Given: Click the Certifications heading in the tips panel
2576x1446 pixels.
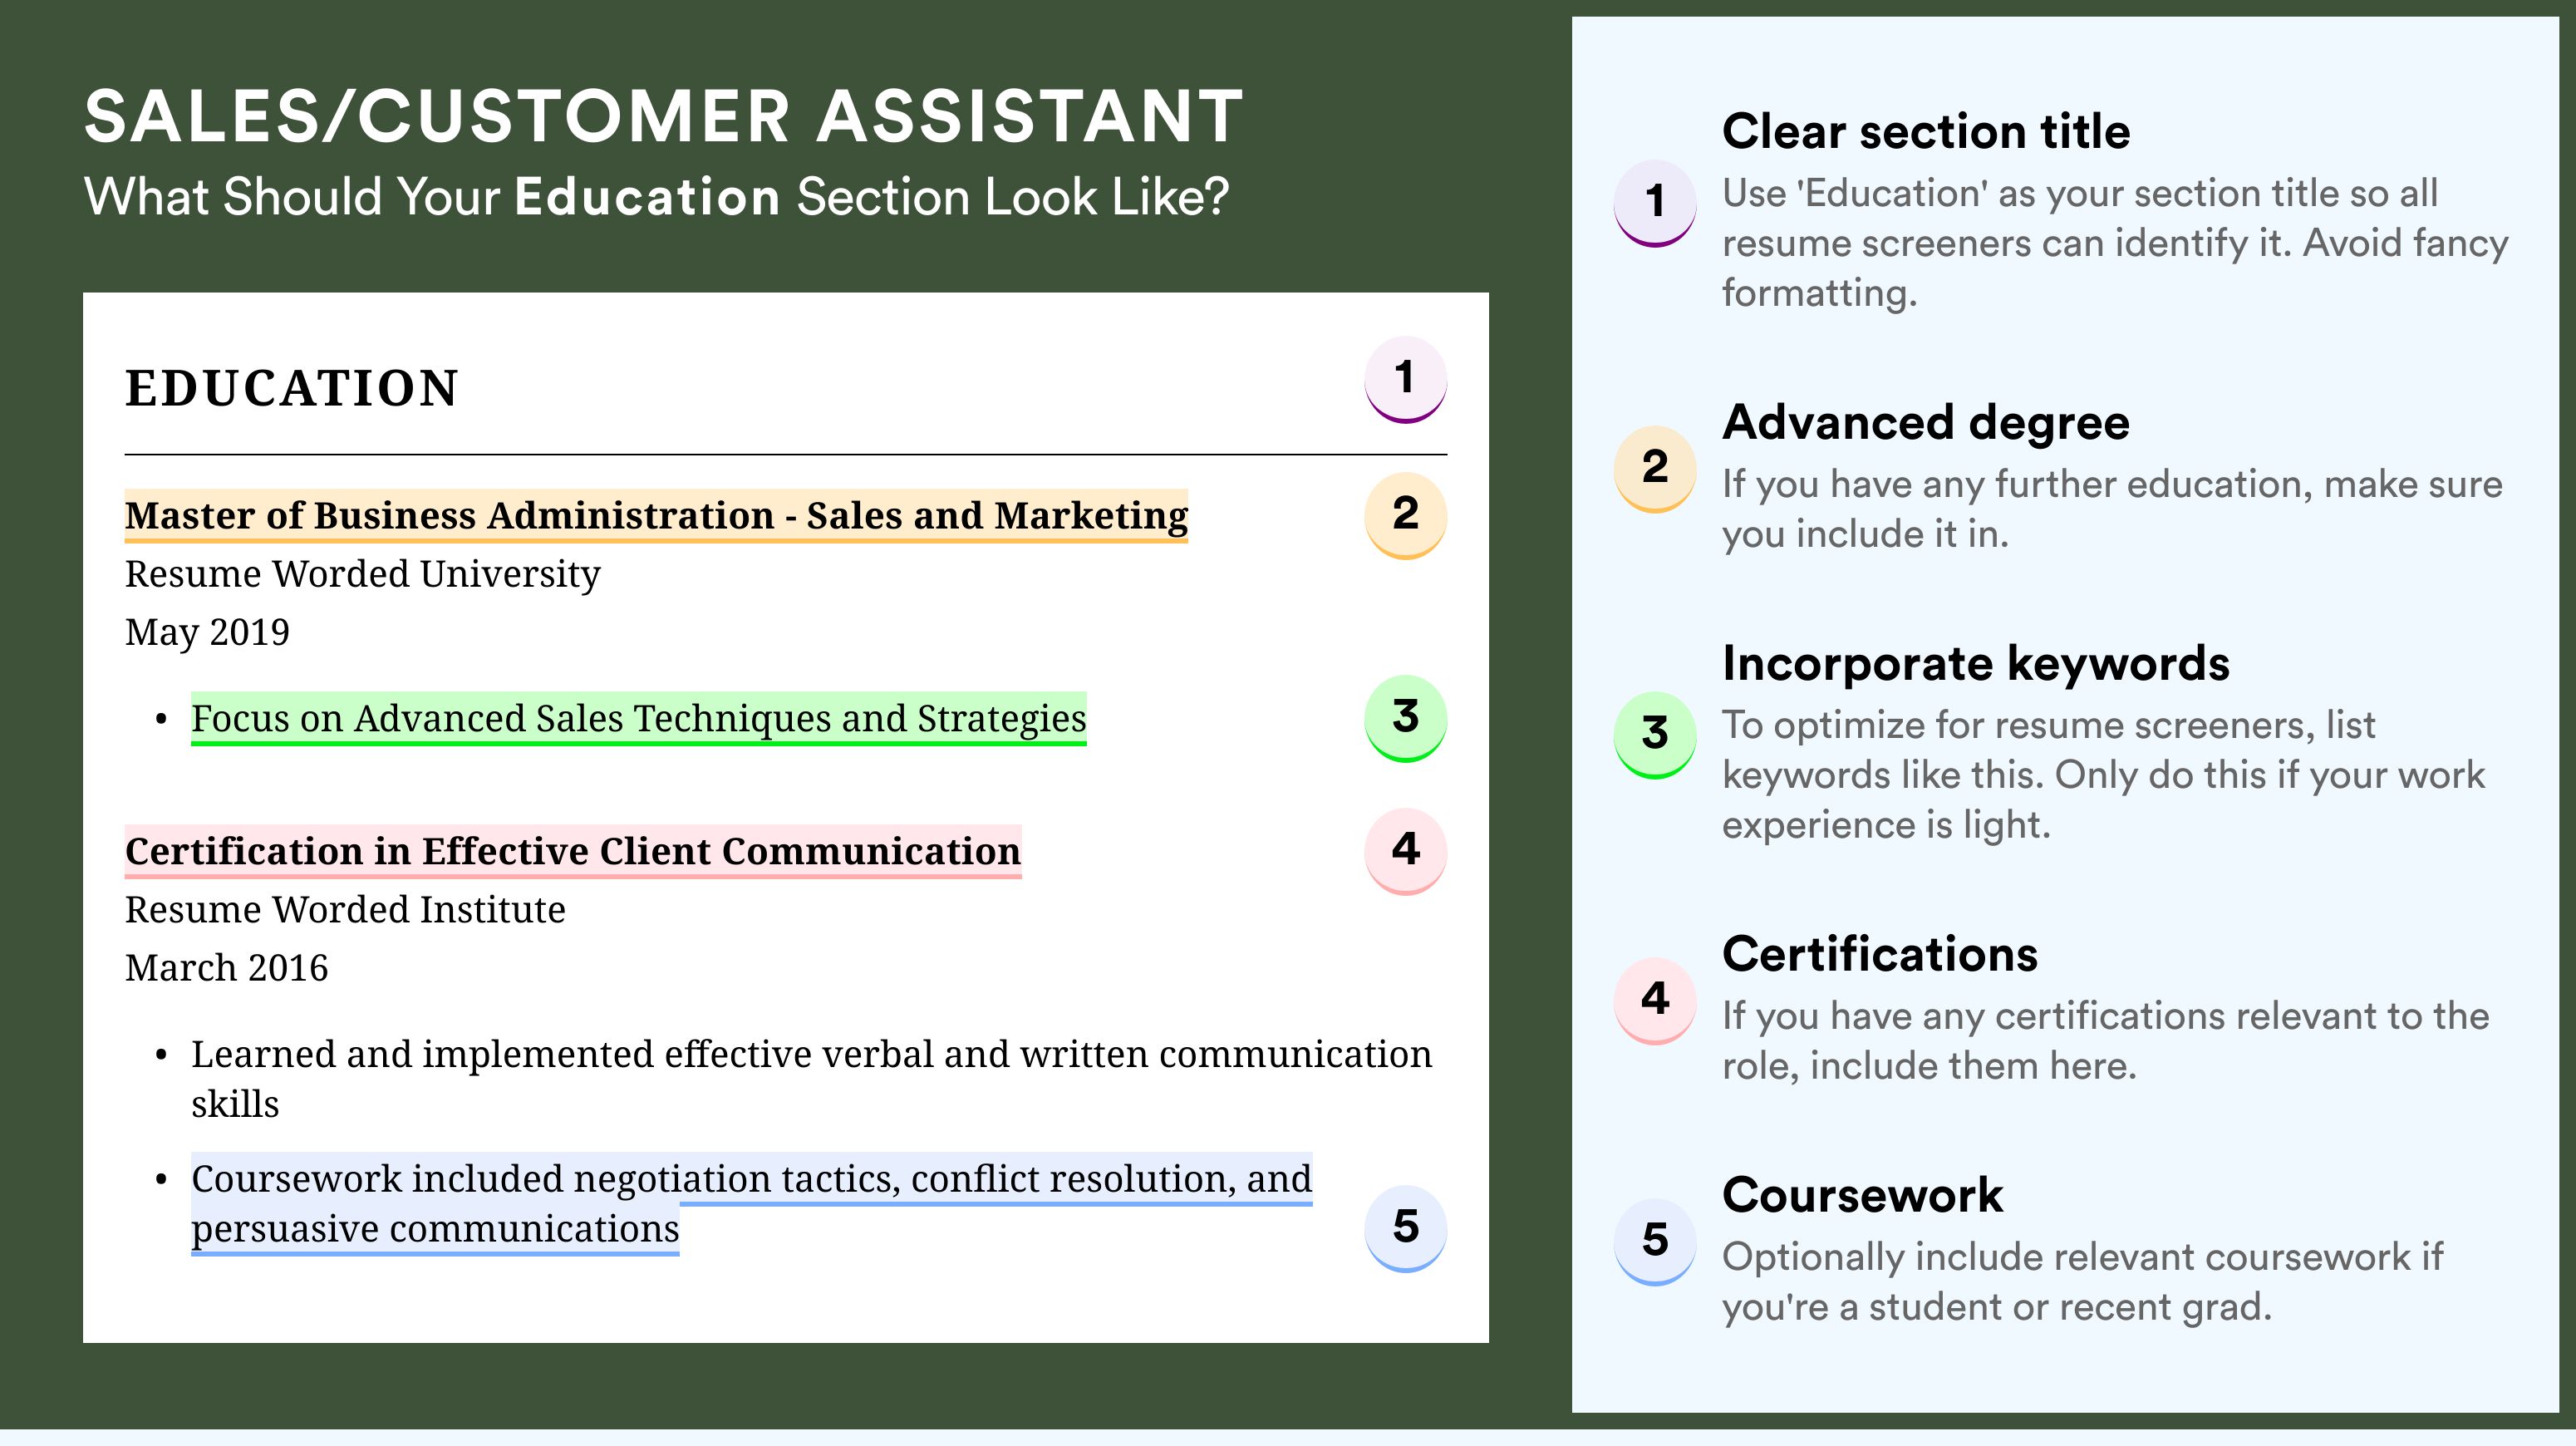Looking at the screenshot, I should pyautogui.click(x=1880, y=954).
